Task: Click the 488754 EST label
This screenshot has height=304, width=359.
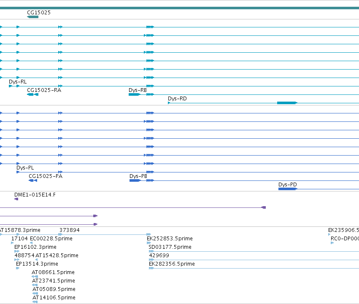Action: [x=24, y=256]
